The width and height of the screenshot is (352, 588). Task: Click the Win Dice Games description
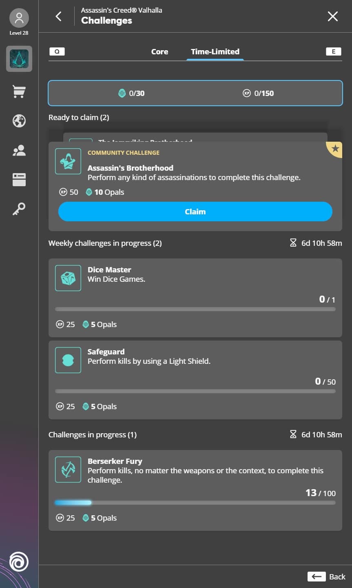click(x=116, y=279)
